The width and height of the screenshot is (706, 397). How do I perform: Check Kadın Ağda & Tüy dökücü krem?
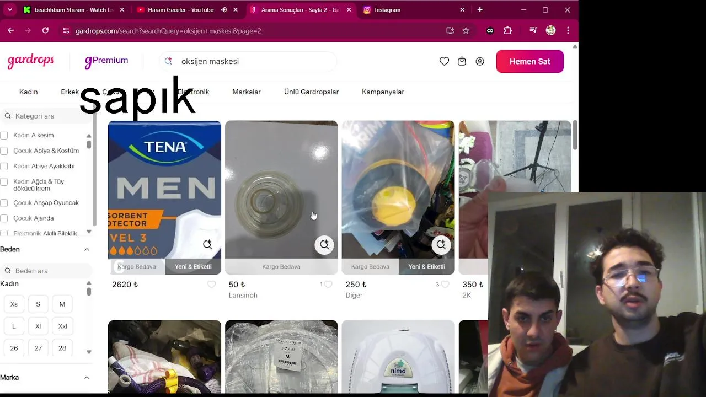(4, 182)
